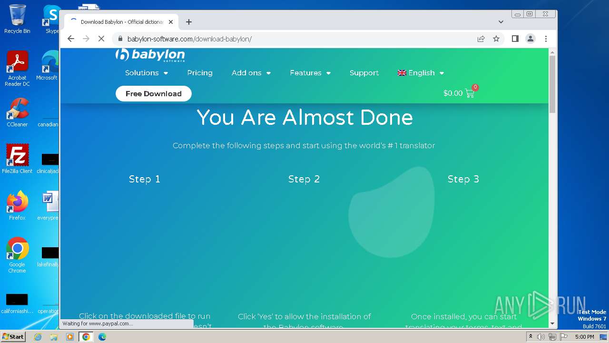Launch CCleaner from the desktop
The image size is (609, 343).
pyautogui.click(x=17, y=112)
